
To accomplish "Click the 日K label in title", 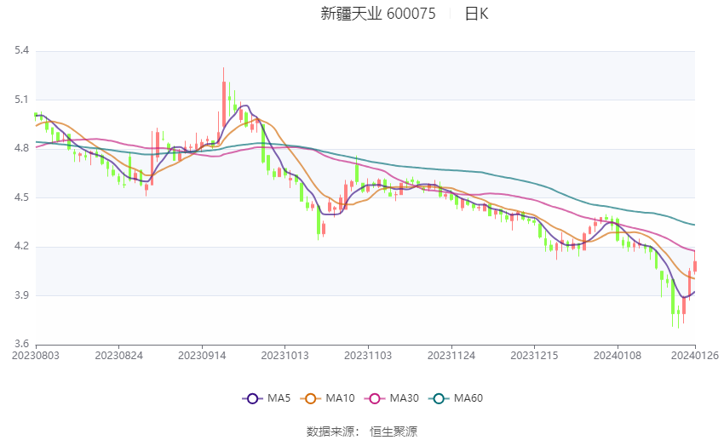I will [x=476, y=14].
